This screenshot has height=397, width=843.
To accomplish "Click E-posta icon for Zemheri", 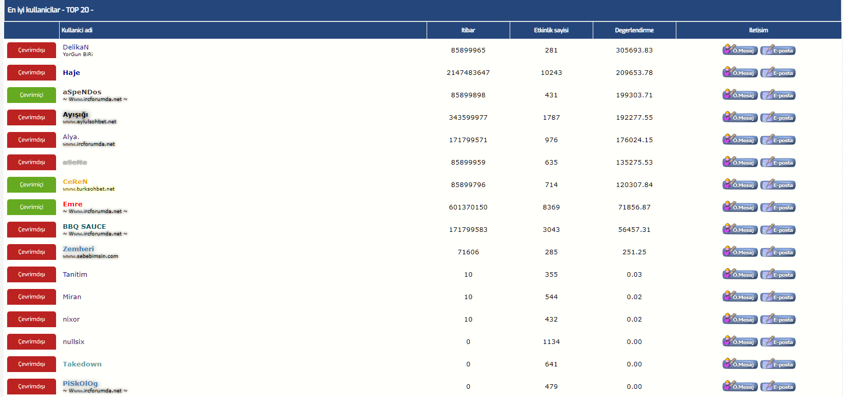I will coord(778,252).
